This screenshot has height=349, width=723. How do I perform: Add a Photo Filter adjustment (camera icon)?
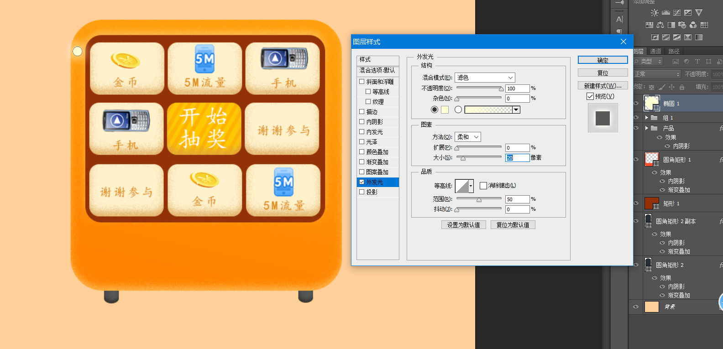tap(682, 25)
